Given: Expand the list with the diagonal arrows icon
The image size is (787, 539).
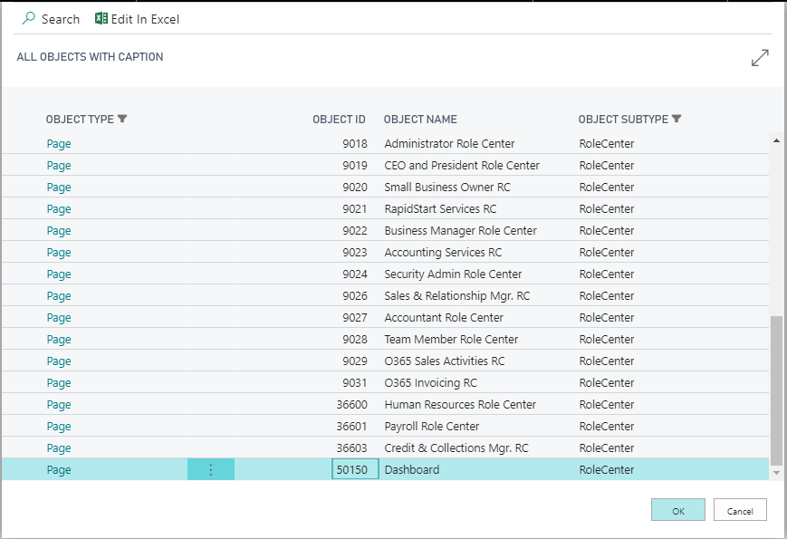Looking at the screenshot, I should point(760,57).
